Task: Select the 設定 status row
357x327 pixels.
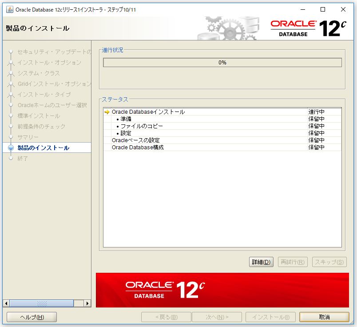Action: [x=222, y=133]
